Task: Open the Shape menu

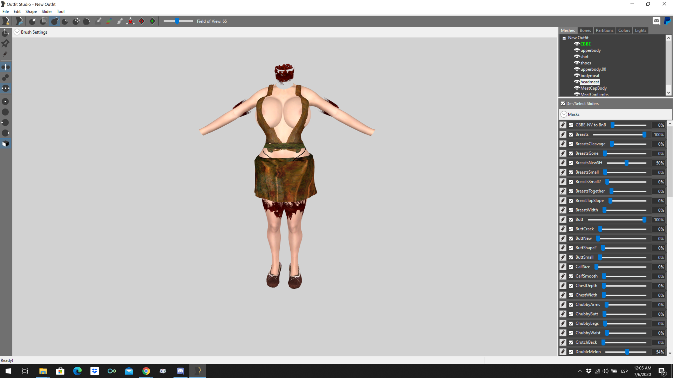Action: [x=31, y=12]
